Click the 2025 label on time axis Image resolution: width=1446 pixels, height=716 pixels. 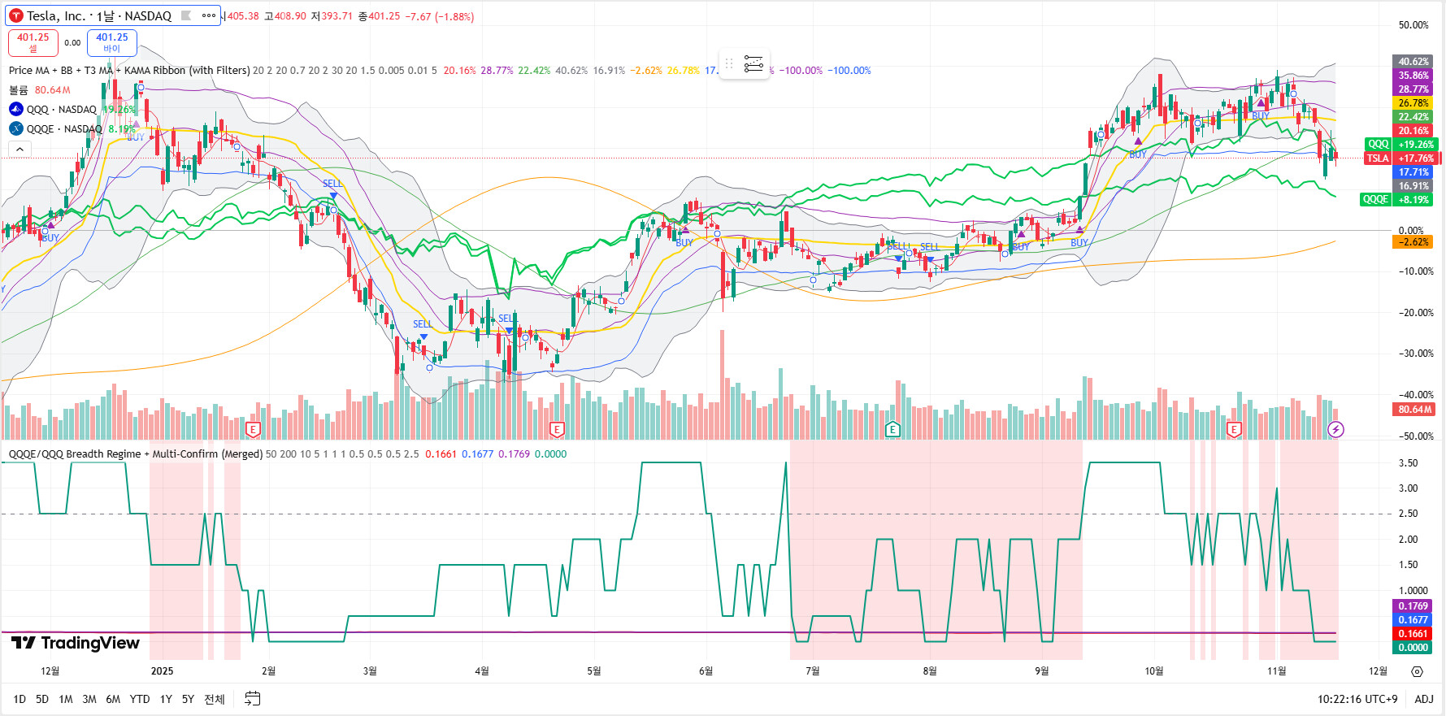click(163, 671)
